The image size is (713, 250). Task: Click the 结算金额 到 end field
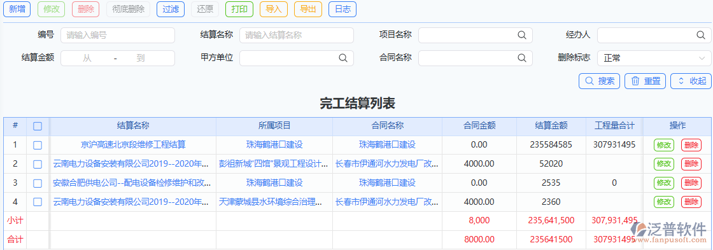pos(141,58)
